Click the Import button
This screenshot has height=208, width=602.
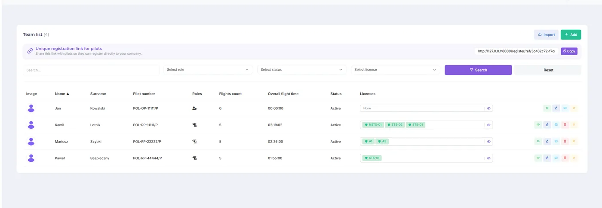[546, 34]
